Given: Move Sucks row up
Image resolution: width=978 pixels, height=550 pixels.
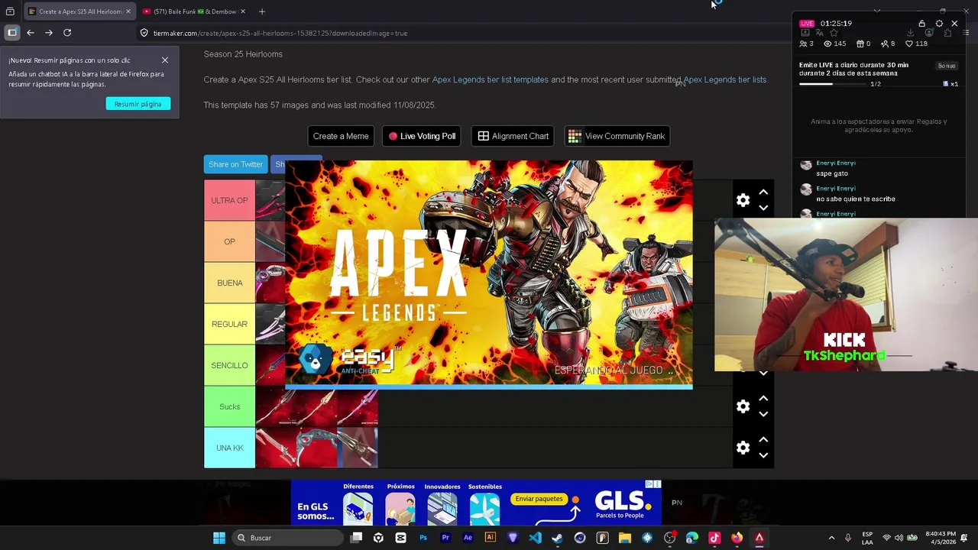Looking at the screenshot, I should pyautogui.click(x=763, y=398).
